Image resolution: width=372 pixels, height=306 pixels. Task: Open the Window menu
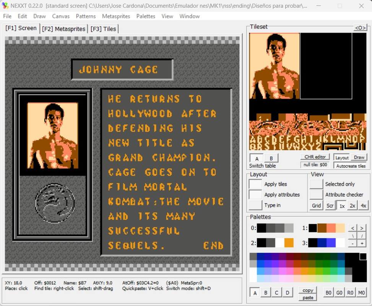[189, 16]
